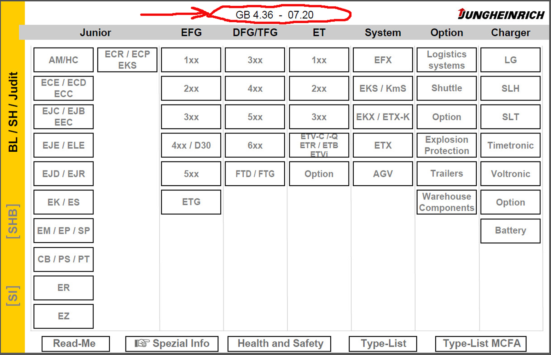Open the Battery charger section
Viewport: 551px width, 355px height.
510,231
